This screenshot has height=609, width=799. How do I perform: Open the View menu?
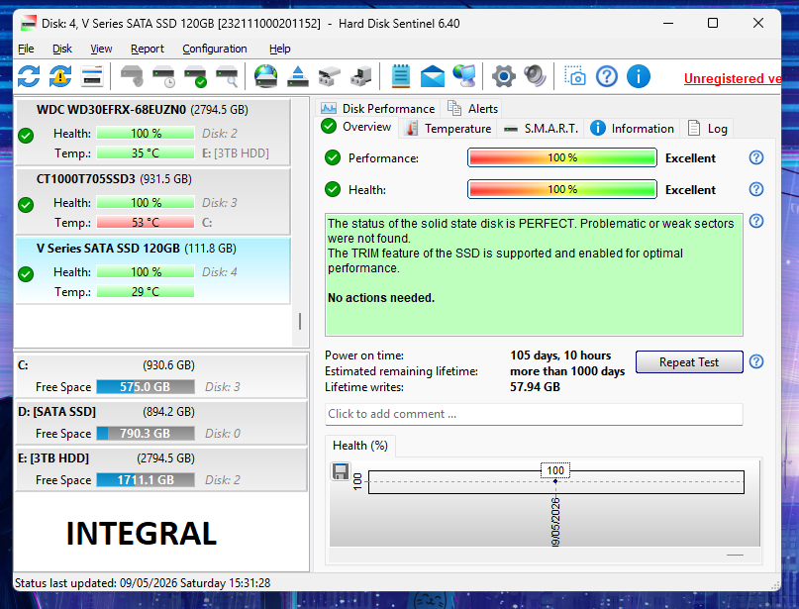(101, 49)
